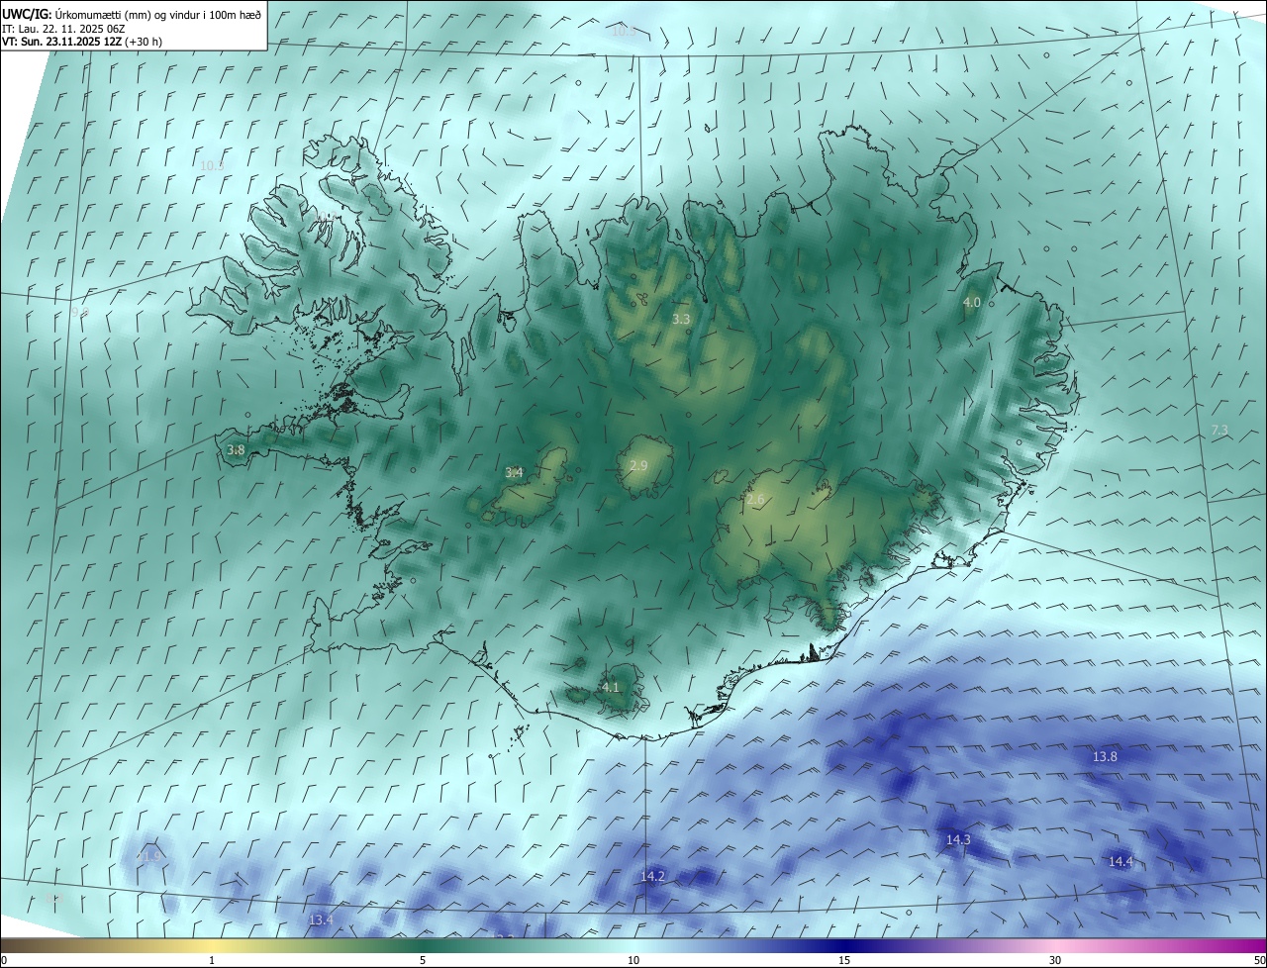Click the legend tick label 10

pos(633,960)
